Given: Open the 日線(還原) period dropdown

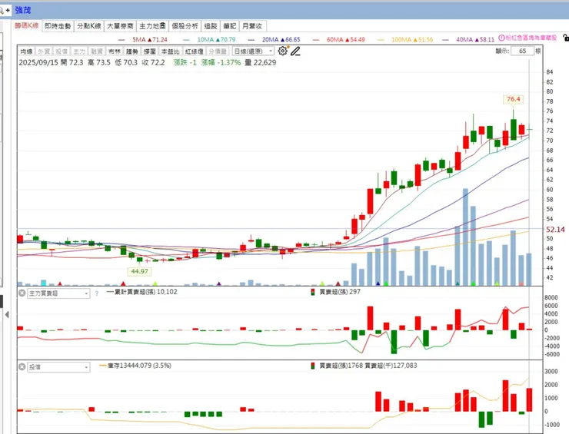Looking at the screenshot, I should click(x=253, y=51).
